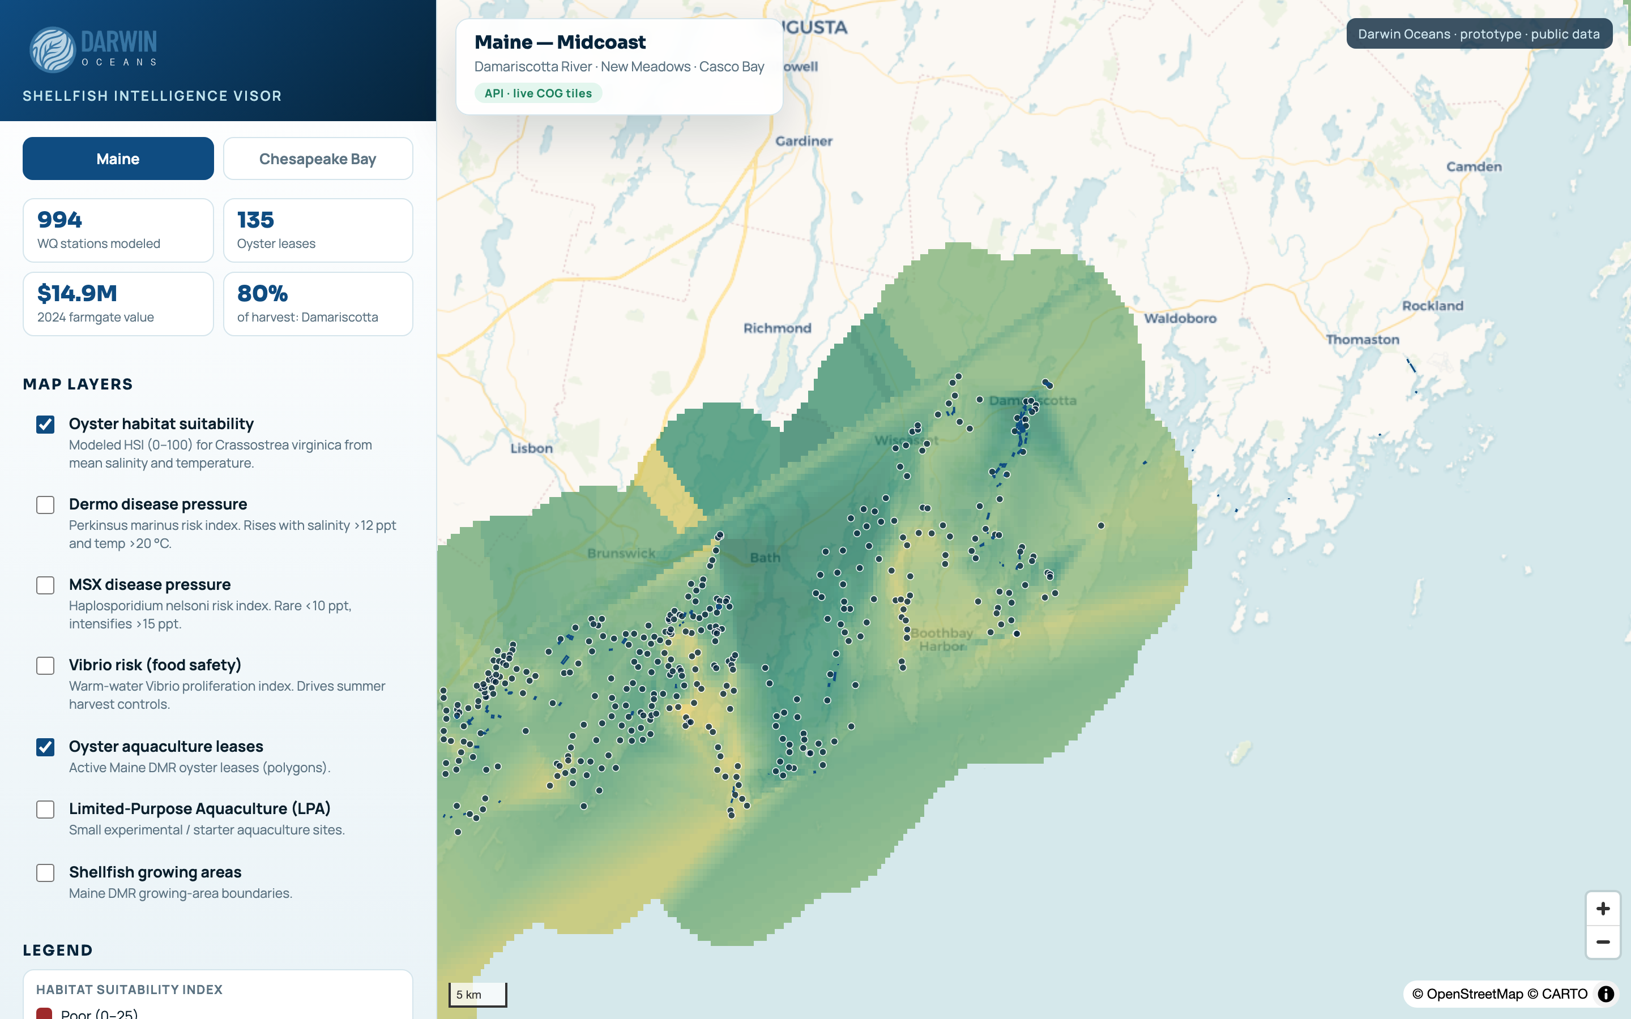Click the Poor (0–25) red legend swatch

tap(45, 1013)
